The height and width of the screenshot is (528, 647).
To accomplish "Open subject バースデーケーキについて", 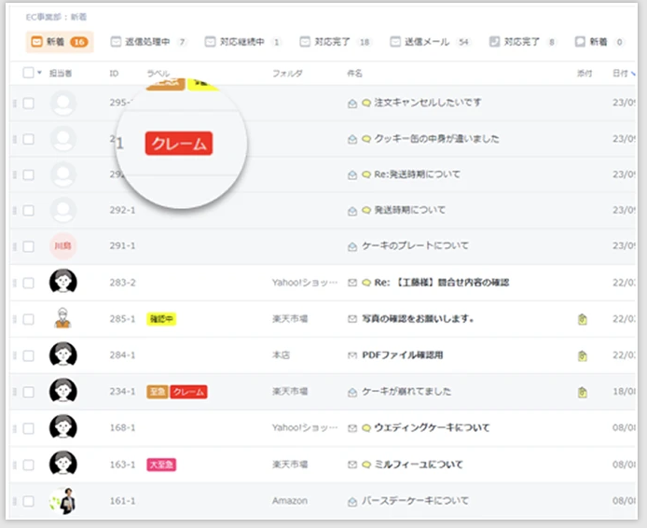I will pyautogui.click(x=415, y=501).
